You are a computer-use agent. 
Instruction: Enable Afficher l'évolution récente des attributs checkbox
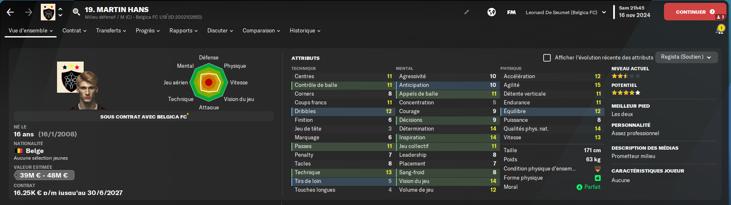(547, 58)
